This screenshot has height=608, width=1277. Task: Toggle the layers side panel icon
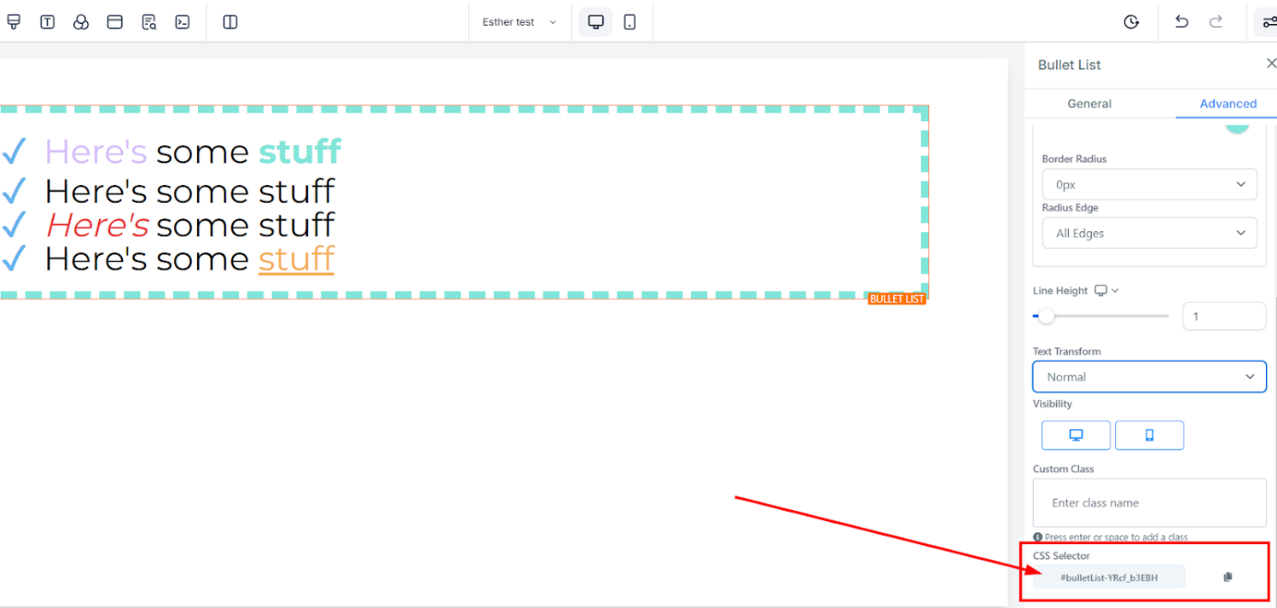[230, 22]
